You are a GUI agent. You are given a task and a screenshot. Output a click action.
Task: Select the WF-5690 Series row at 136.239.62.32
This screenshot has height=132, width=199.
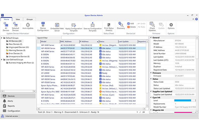[x=91, y=45]
